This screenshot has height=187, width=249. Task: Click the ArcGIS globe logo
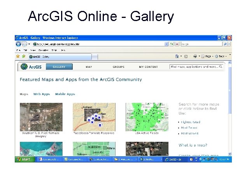pos(24,67)
